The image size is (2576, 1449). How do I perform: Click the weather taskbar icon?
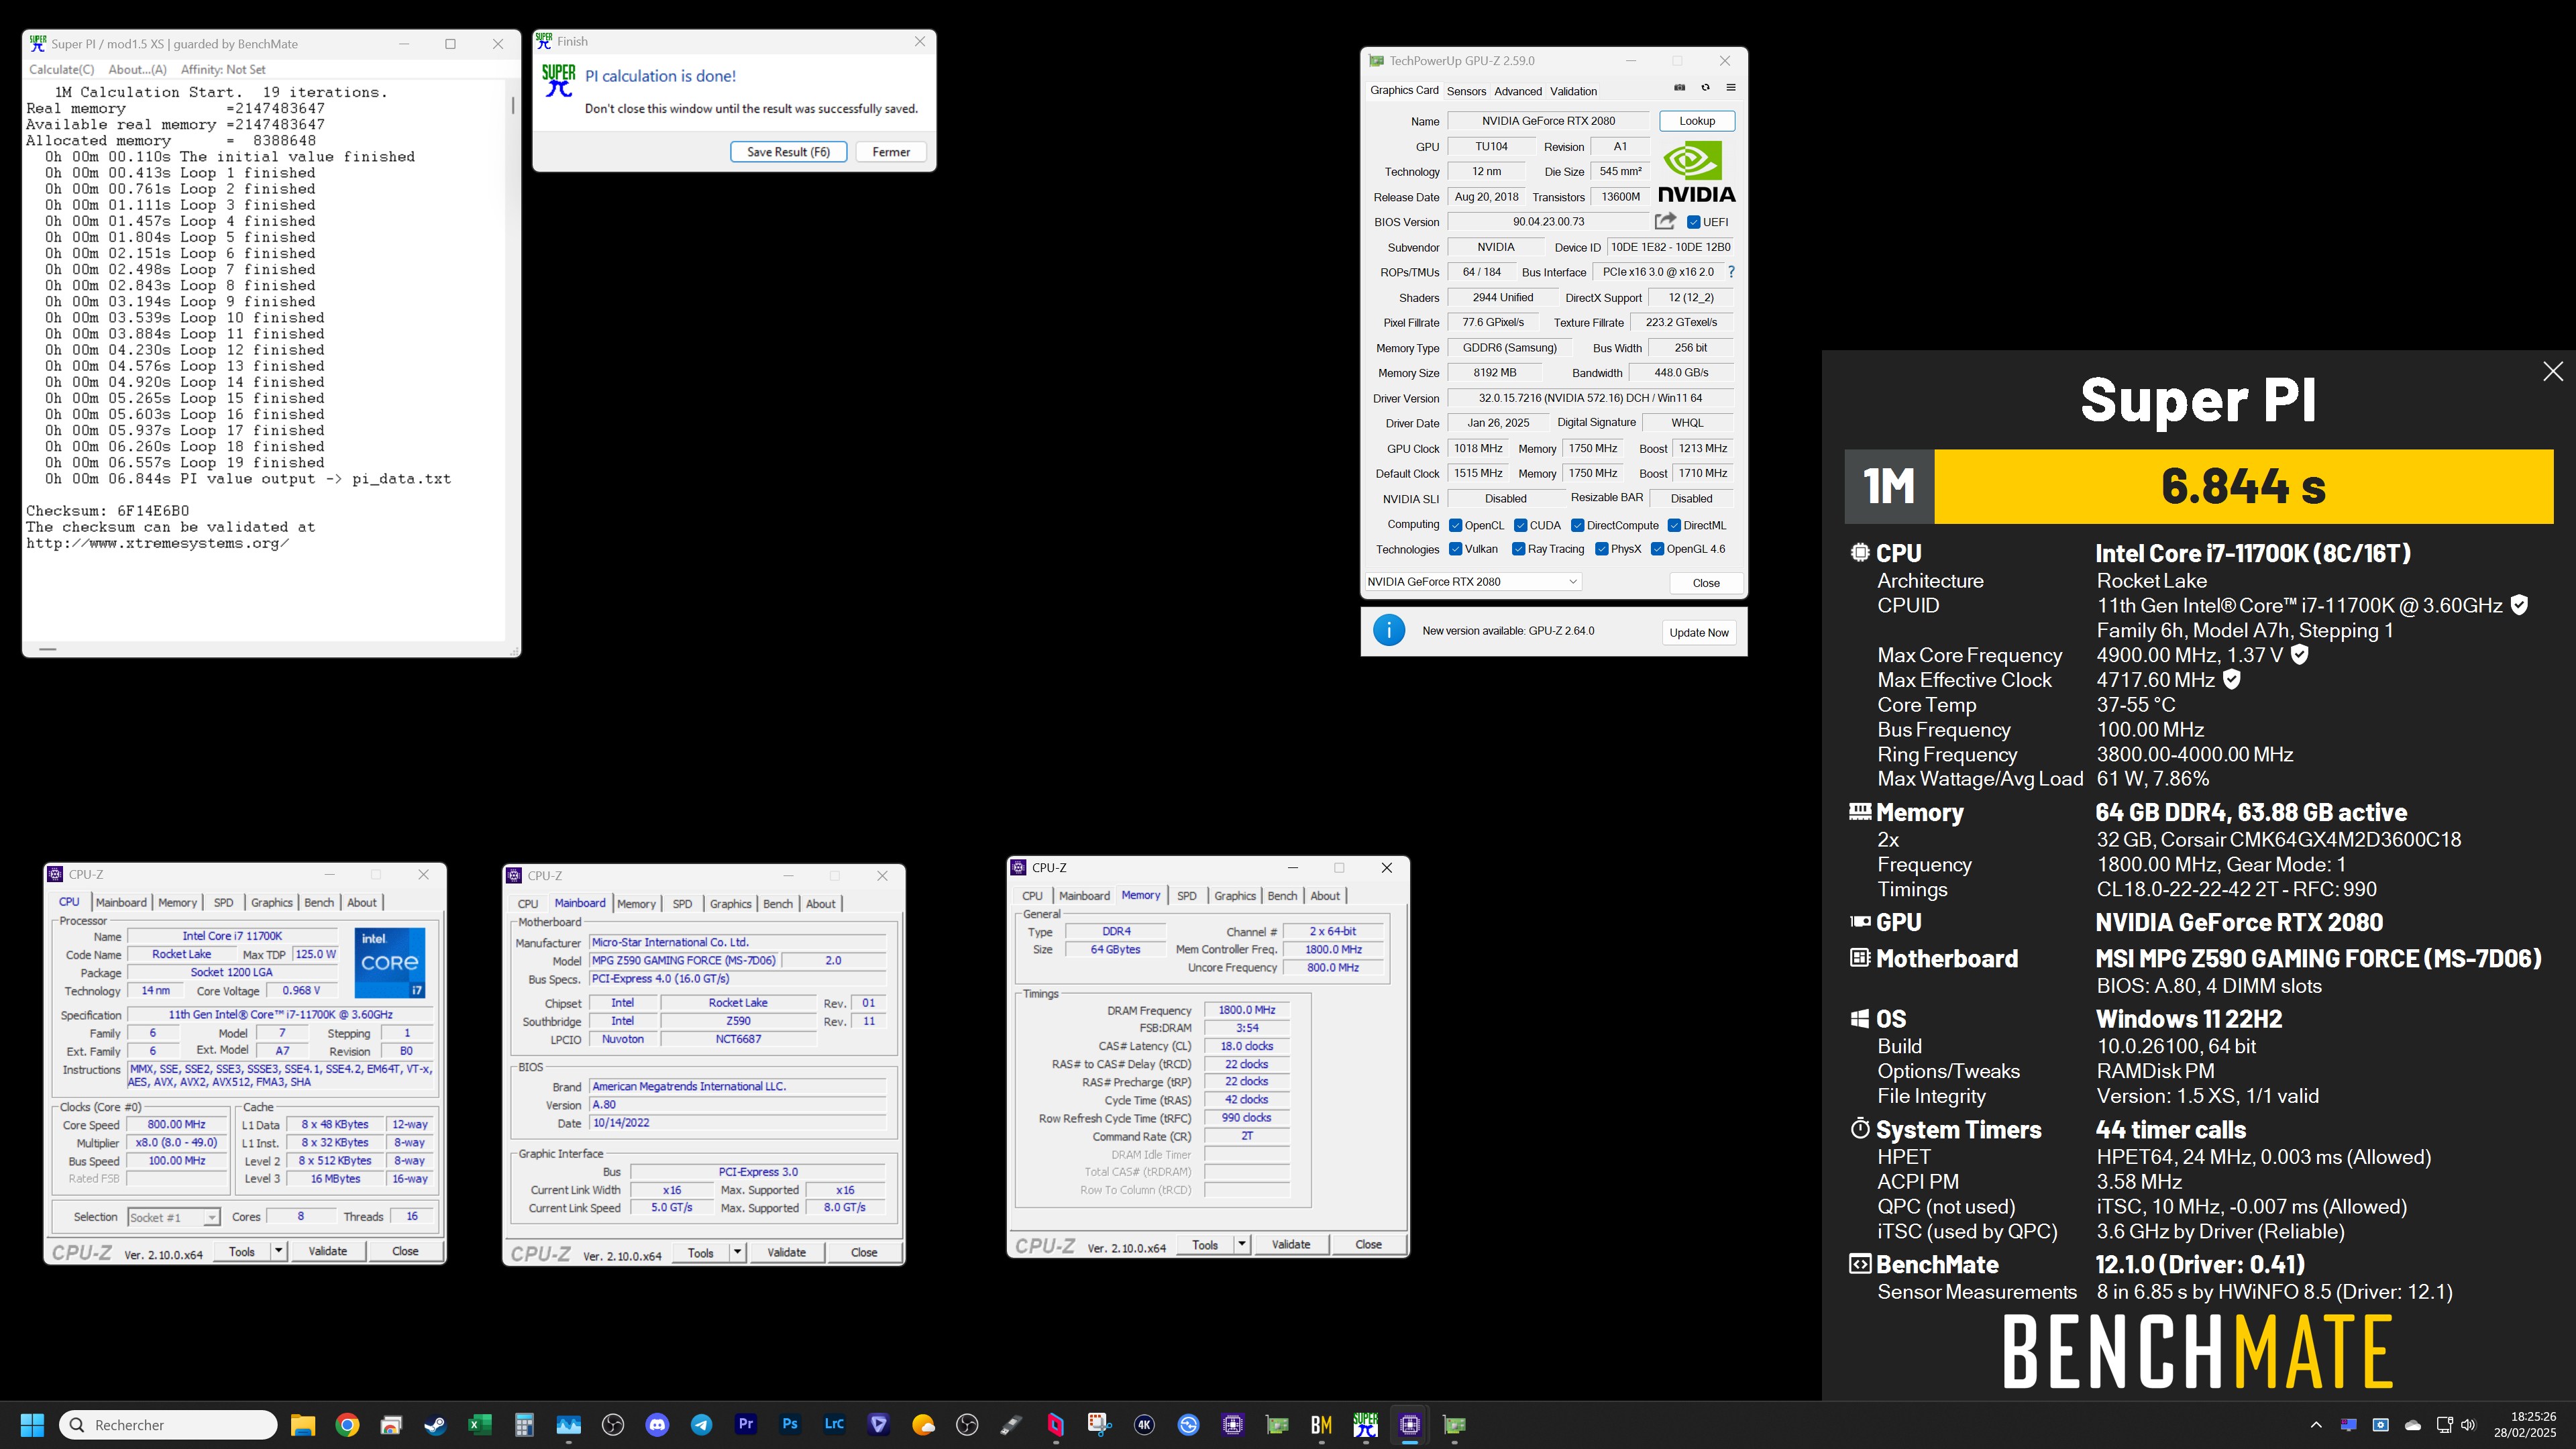pyautogui.click(x=923, y=1425)
